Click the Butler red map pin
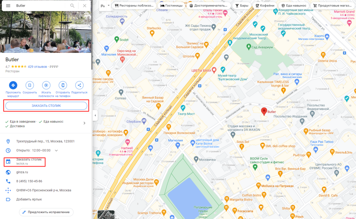Viewport: 356px width, 219px height. coord(264,112)
